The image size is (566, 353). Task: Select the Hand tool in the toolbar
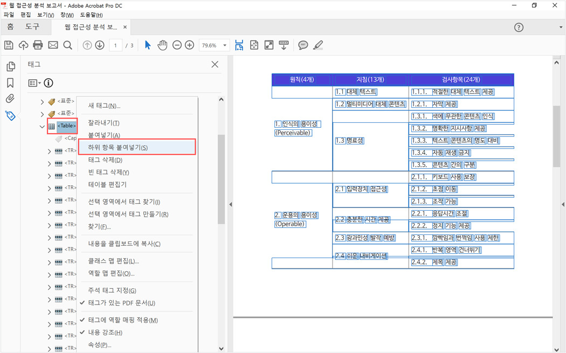162,45
